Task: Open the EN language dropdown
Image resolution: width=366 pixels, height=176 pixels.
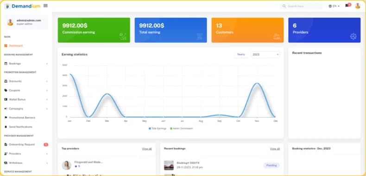Action: (x=334, y=6)
